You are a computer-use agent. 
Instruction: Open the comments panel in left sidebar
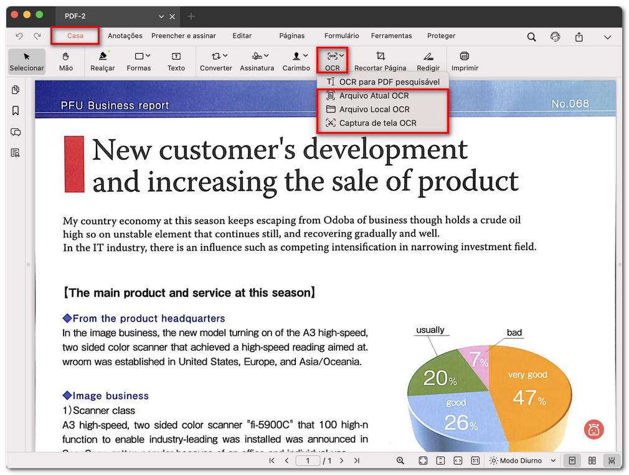point(16,132)
